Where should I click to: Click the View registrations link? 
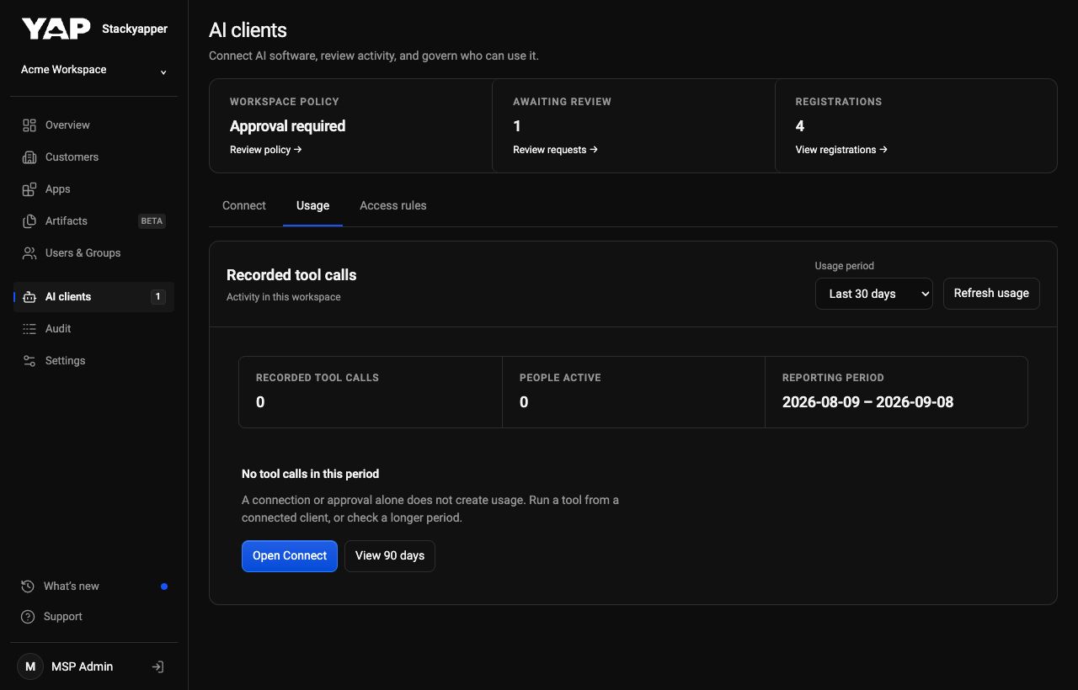click(841, 150)
